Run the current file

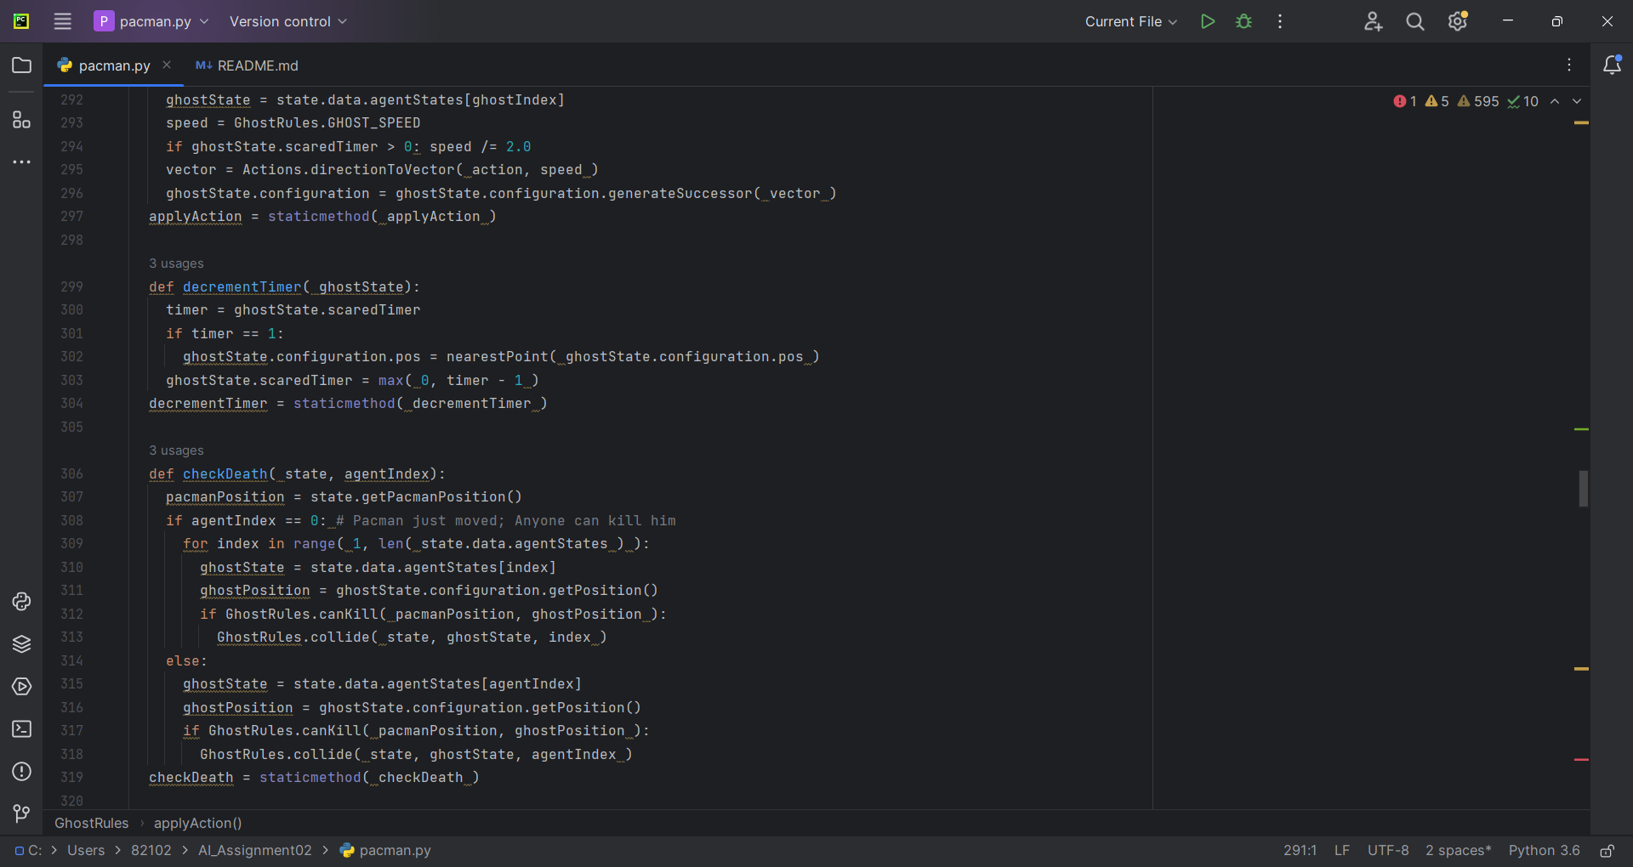[x=1207, y=21]
